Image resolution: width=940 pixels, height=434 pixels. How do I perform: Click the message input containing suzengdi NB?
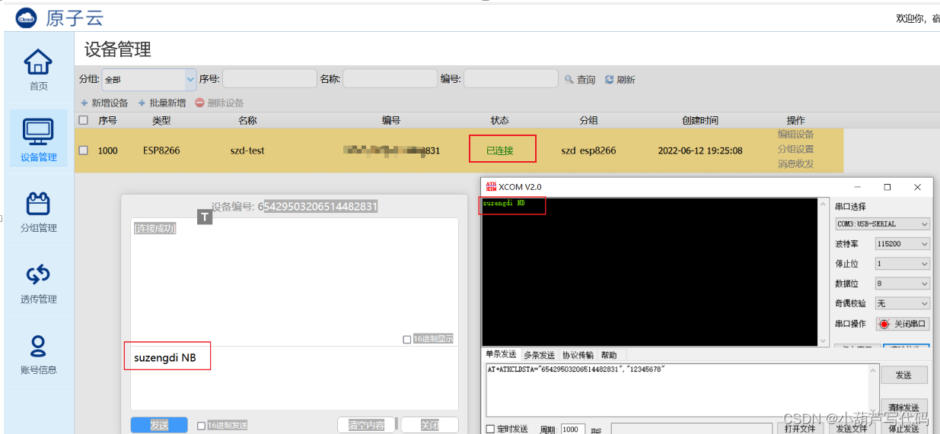pos(294,378)
